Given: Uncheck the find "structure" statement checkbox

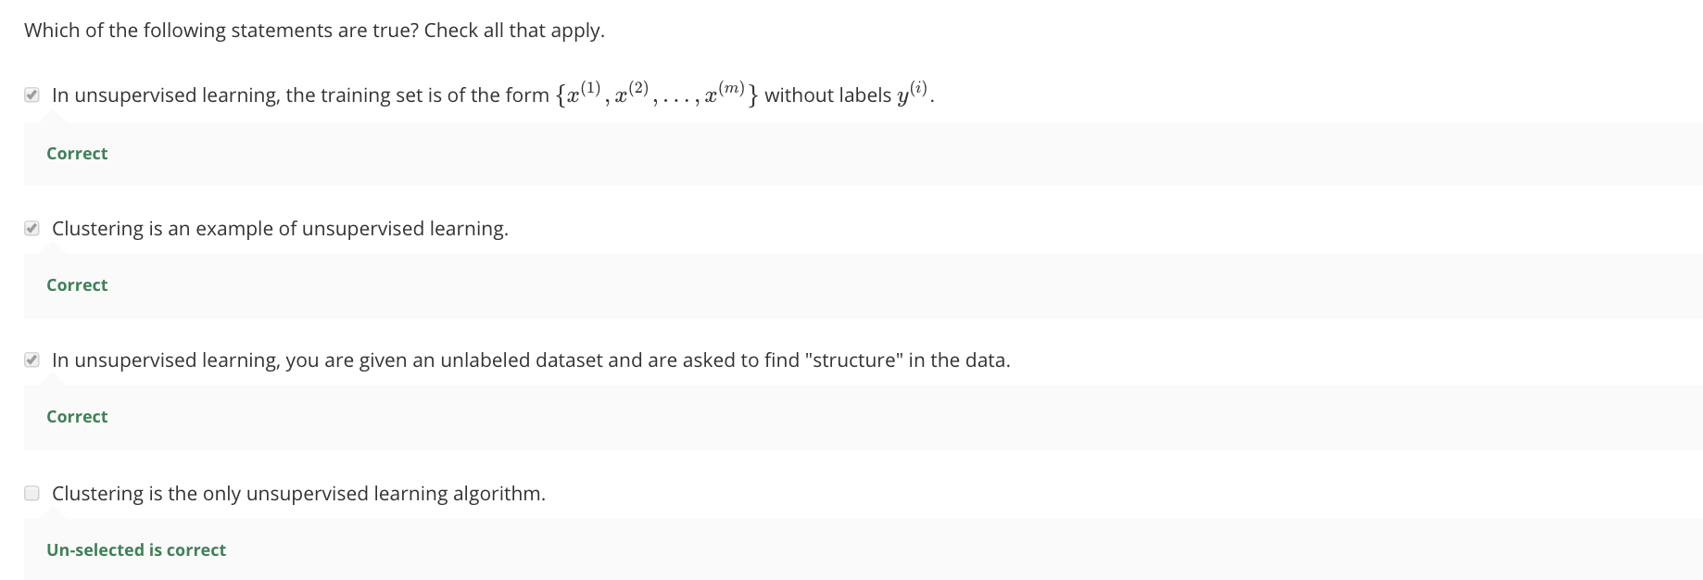Looking at the screenshot, I should [32, 360].
